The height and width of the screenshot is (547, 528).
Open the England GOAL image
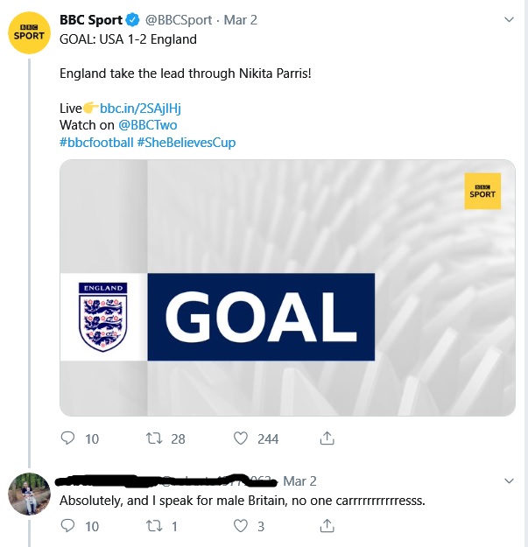pos(287,287)
